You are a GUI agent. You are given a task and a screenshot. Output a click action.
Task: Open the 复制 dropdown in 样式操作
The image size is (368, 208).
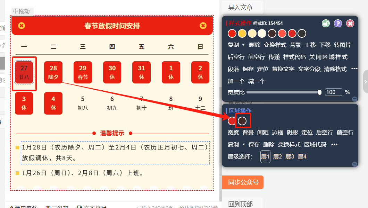[x=243, y=45]
